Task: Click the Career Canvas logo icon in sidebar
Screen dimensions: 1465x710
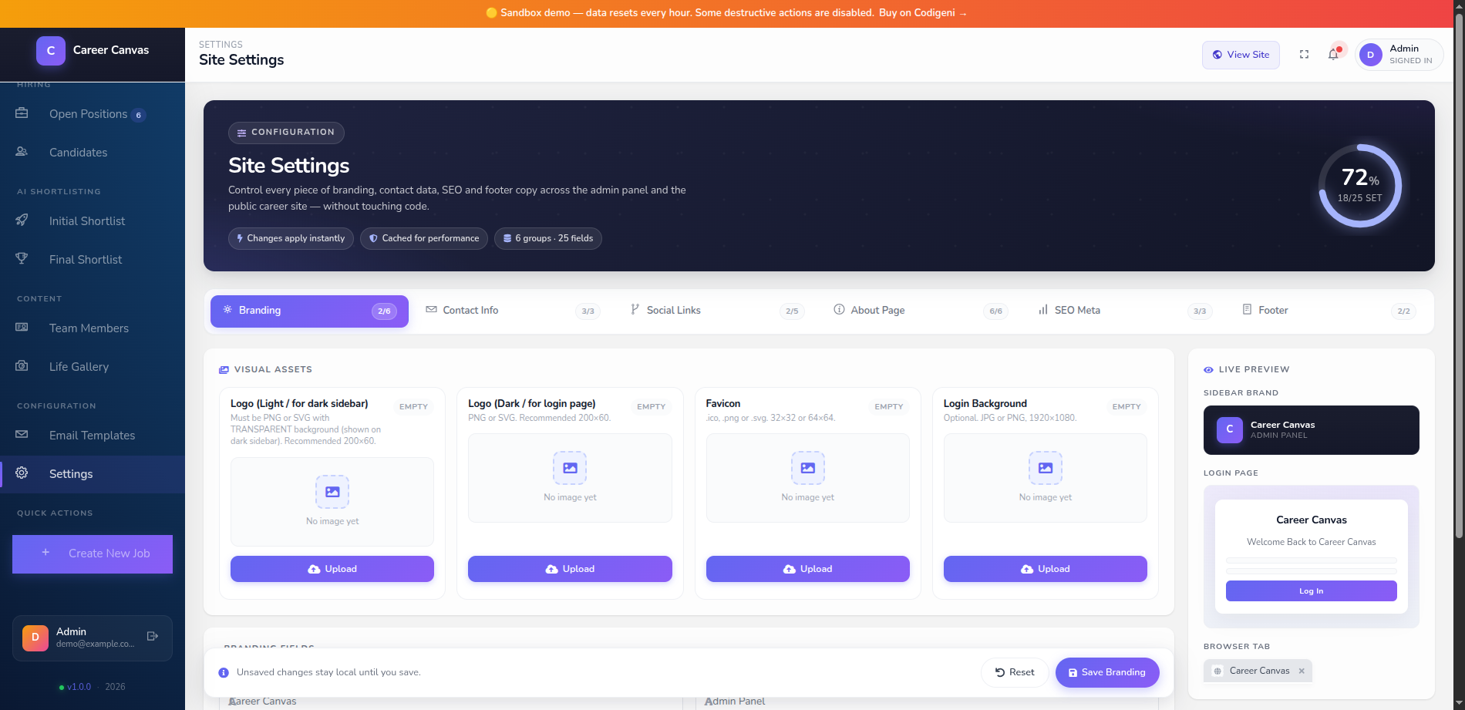Action: (51, 51)
